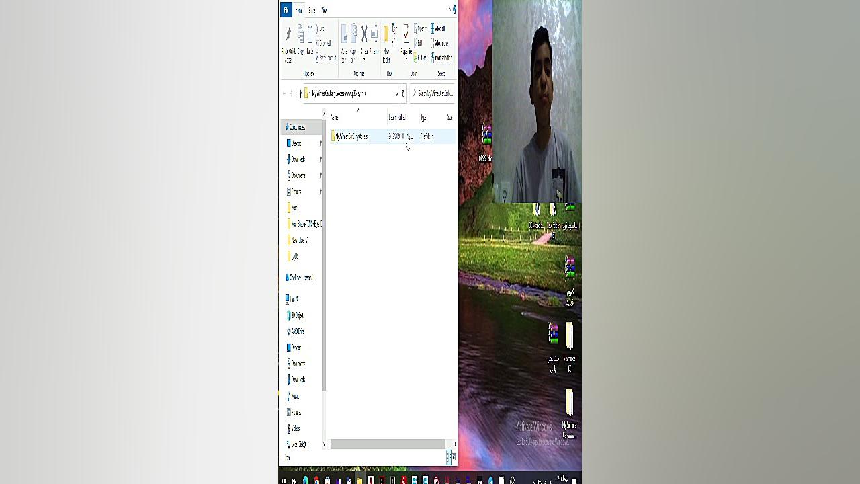Switch to details view in the status bar

coord(448,457)
